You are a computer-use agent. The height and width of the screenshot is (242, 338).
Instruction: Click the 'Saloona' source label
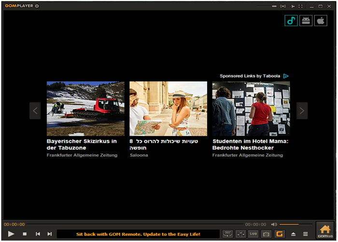[x=139, y=155]
